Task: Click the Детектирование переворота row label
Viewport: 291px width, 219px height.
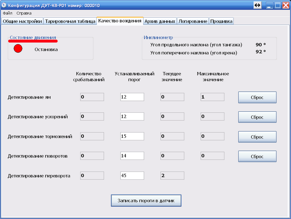Action: pos(39,176)
